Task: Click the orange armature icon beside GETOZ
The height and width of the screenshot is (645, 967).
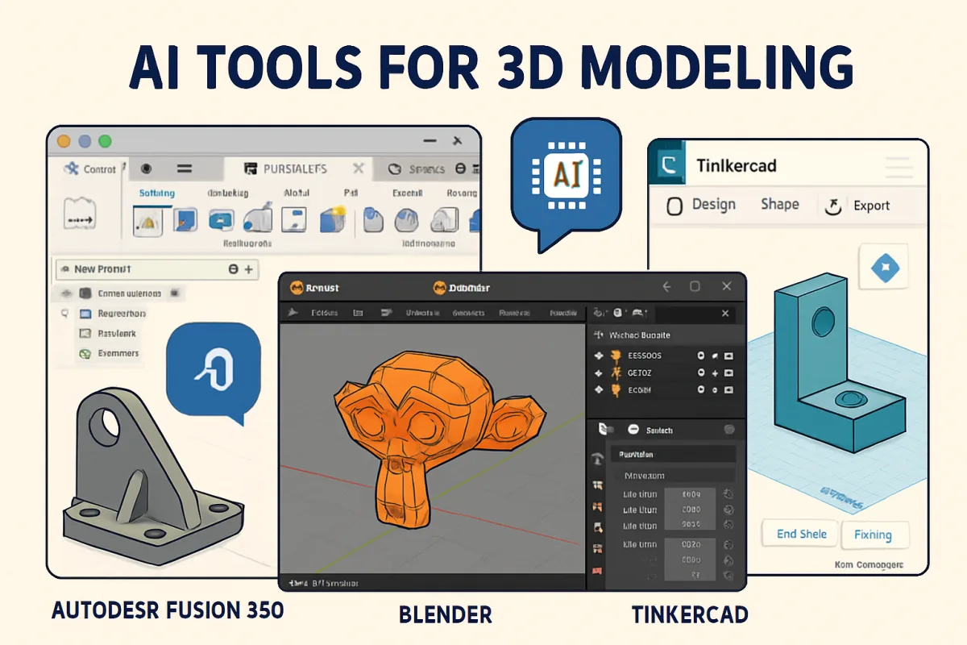Action: tap(615, 373)
